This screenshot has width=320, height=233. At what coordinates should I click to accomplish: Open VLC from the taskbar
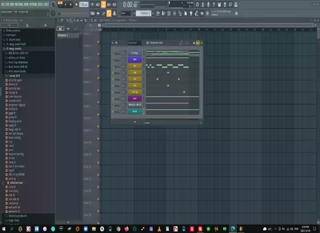tap(159, 229)
